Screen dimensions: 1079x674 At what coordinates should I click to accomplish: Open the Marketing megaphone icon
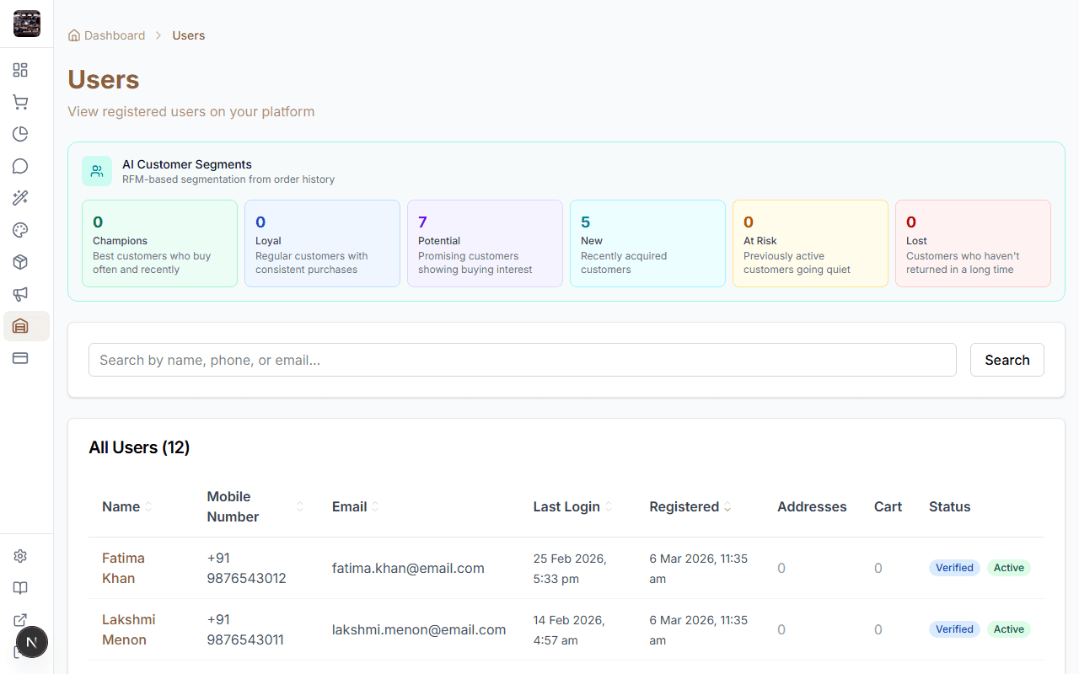(x=20, y=294)
